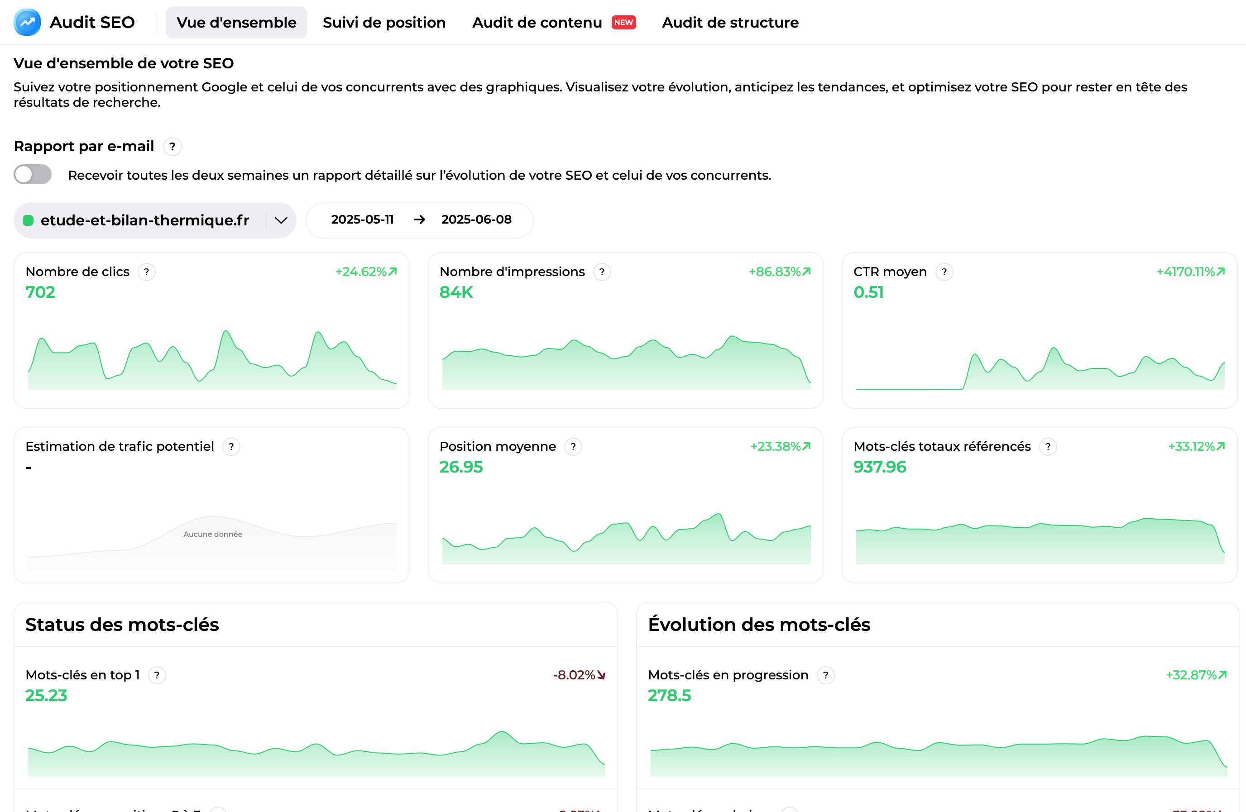1246x812 pixels.
Task: Click the Nombre de clics chart
Action: 211,361
